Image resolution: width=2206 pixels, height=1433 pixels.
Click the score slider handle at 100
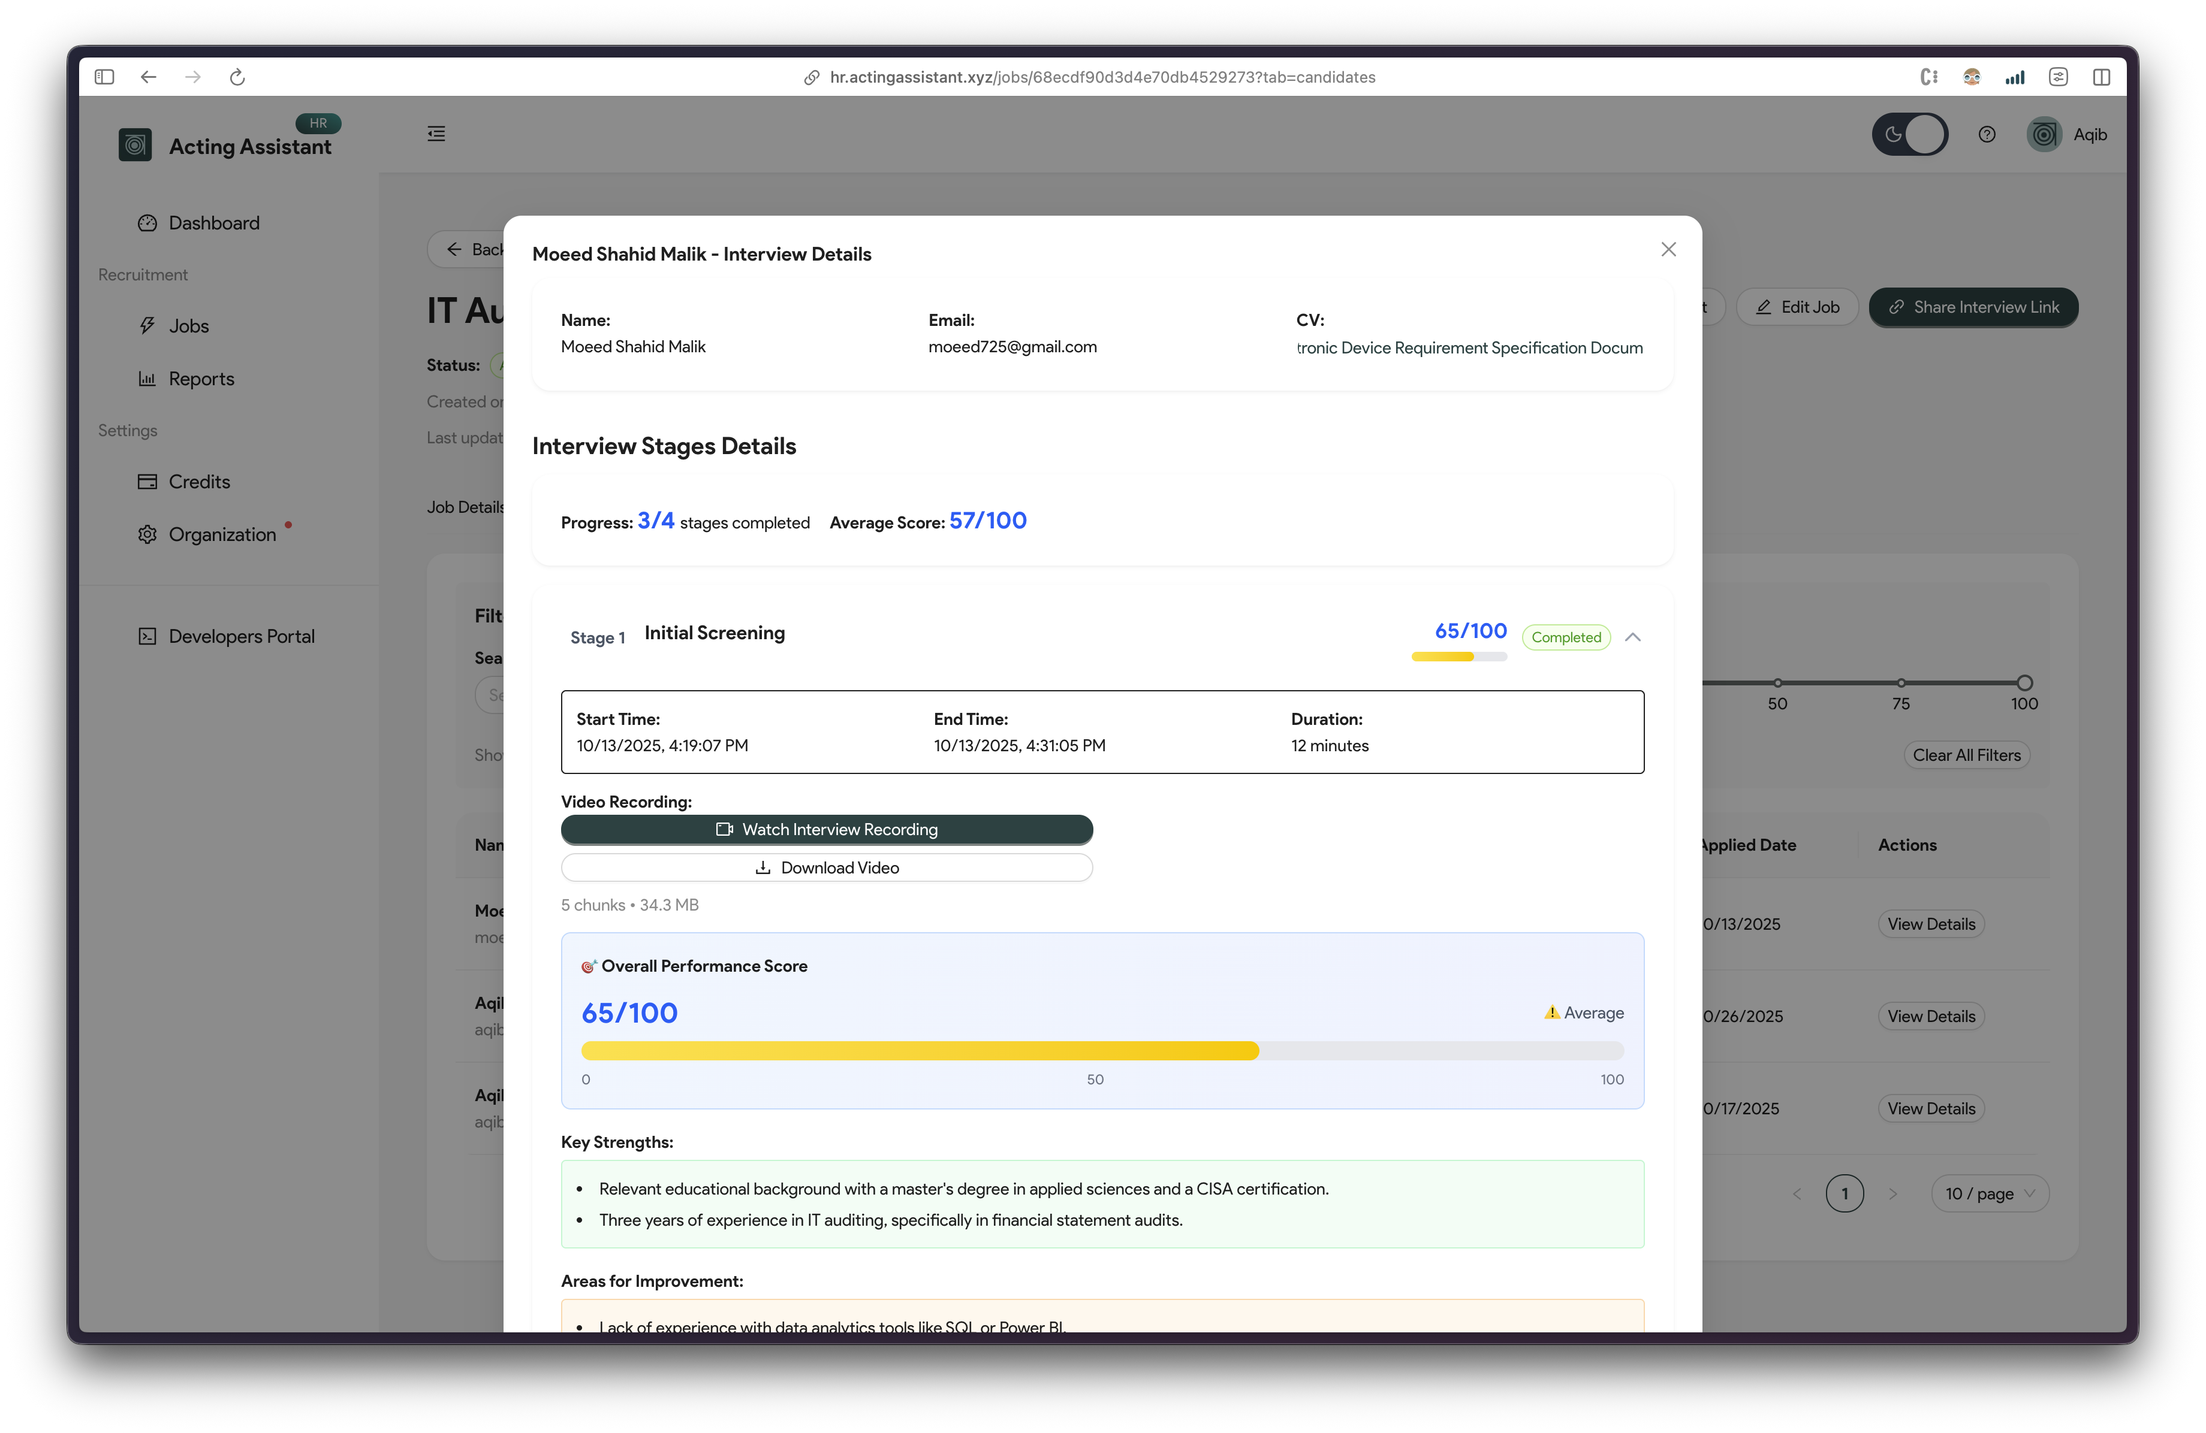(2024, 683)
